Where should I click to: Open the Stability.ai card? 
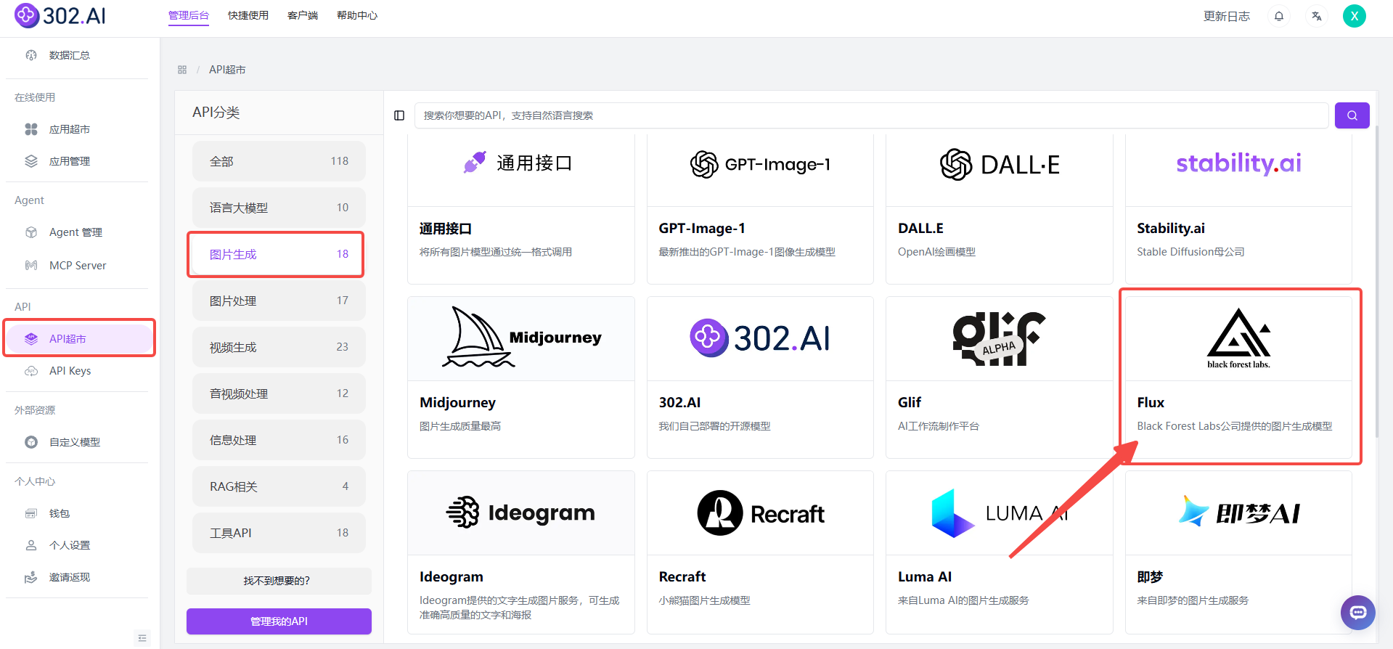coord(1238,209)
